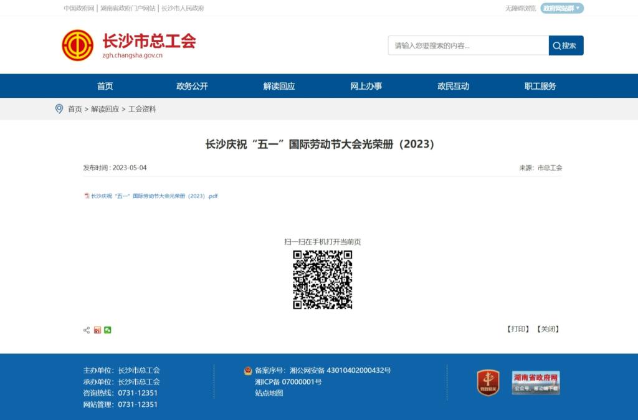Click the location pin icon in breadcrumb
The width and height of the screenshot is (638, 420).
pyautogui.click(x=59, y=109)
